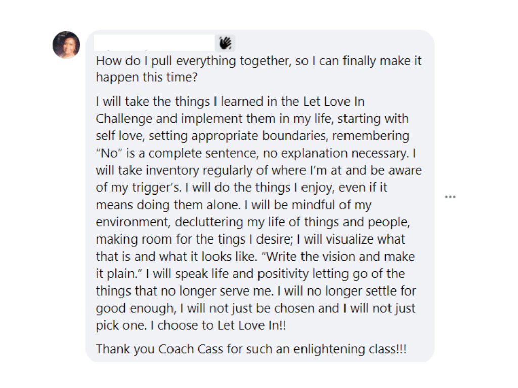Click the words "setting appropriate boundaries"
518x388 pixels.
(239, 136)
